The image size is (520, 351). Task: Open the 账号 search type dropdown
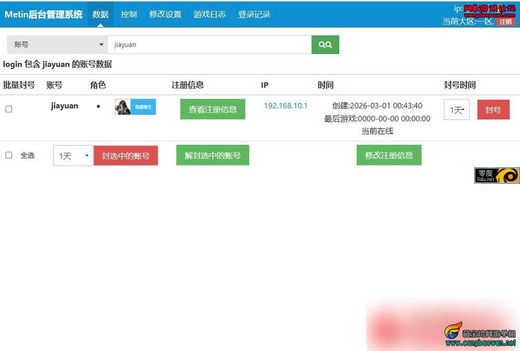(57, 44)
